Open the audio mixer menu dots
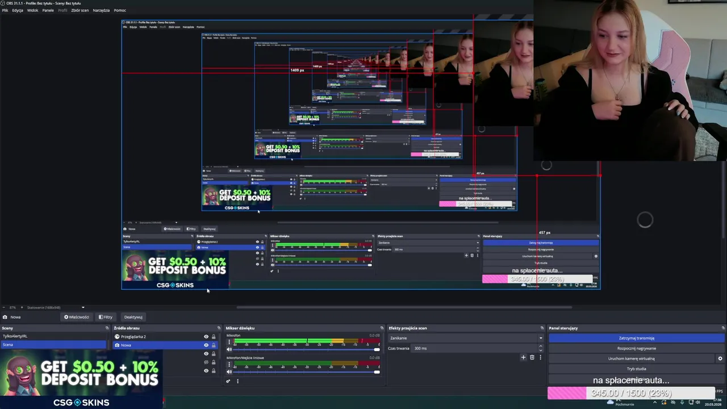 [x=237, y=381]
